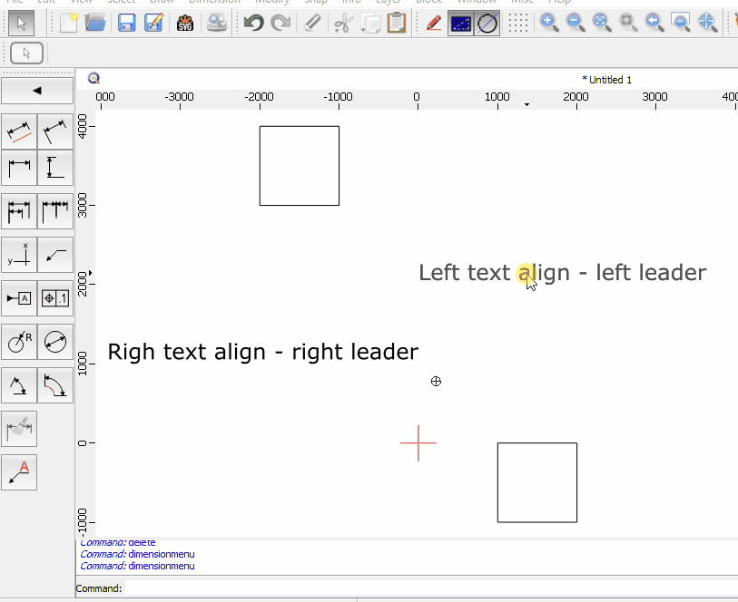This screenshot has height=602, width=738.
Task: Select the Aligned dimension tool
Action: [19, 131]
